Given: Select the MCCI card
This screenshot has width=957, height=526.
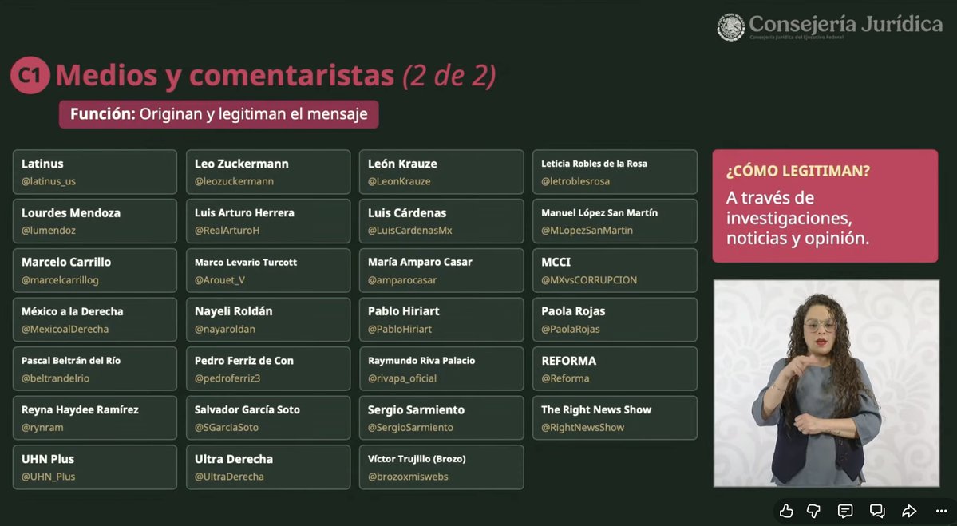Looking at the screenshot, I should tap(615, 271).
